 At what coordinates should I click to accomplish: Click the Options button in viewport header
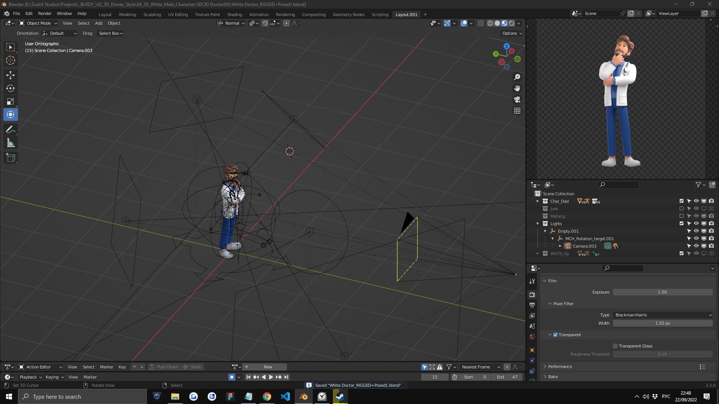pyautogui.click(x=512, y=33)
